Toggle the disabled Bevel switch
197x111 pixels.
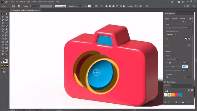click(x=189, y=45)
